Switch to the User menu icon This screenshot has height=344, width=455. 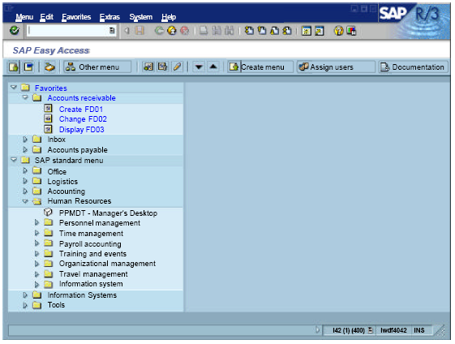[14, 67]
